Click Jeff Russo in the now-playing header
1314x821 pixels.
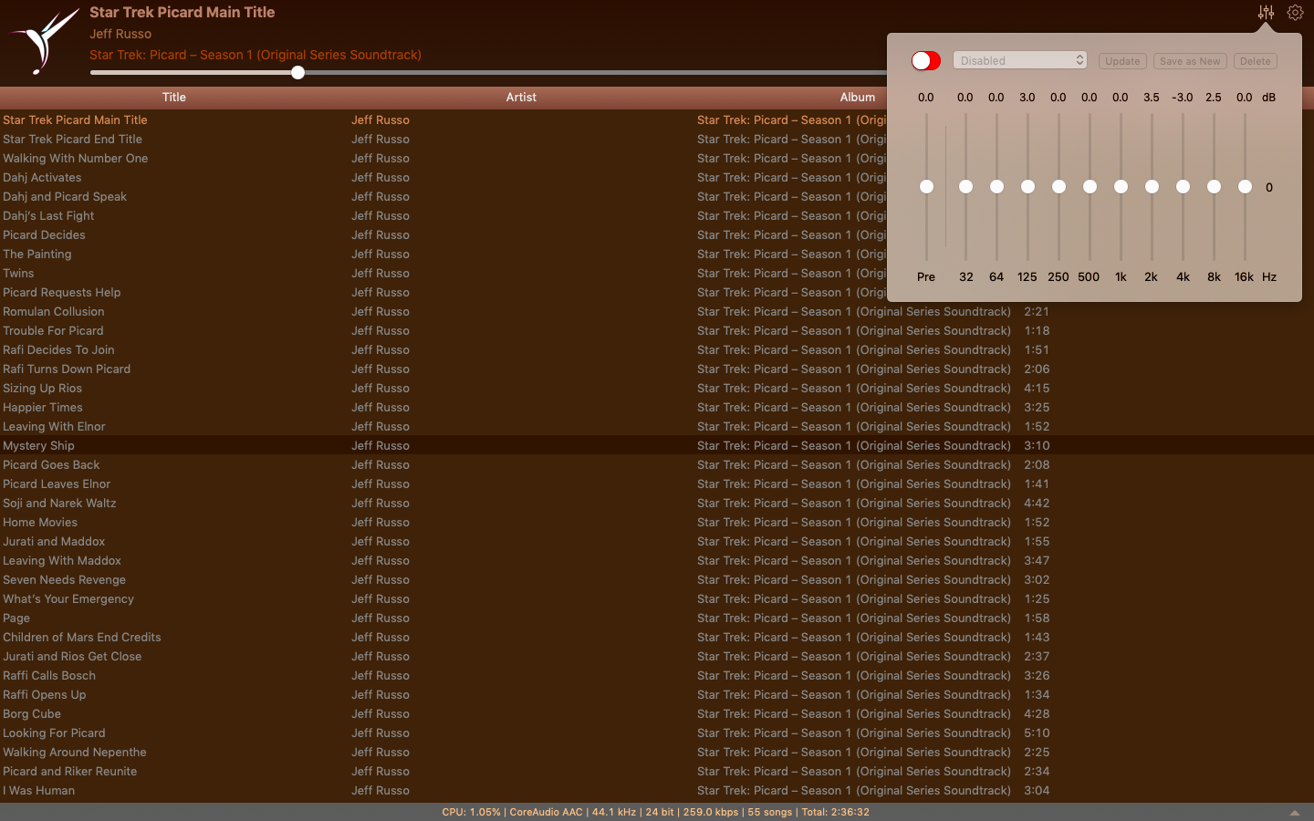tap(120, 34)
